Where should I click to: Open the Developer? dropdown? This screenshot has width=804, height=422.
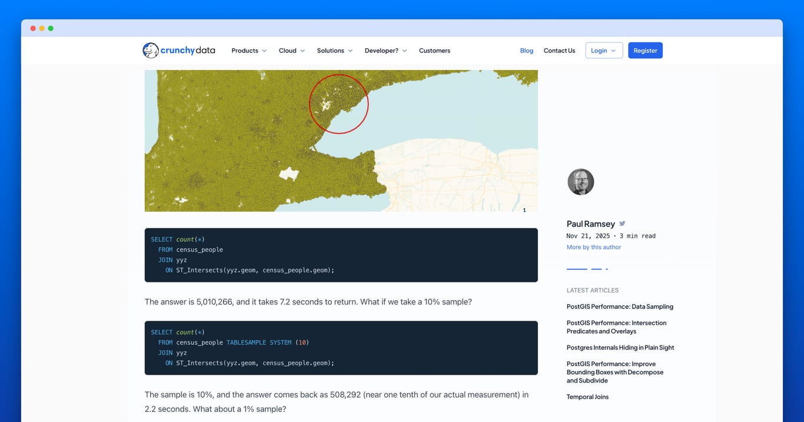coord(385,51)
